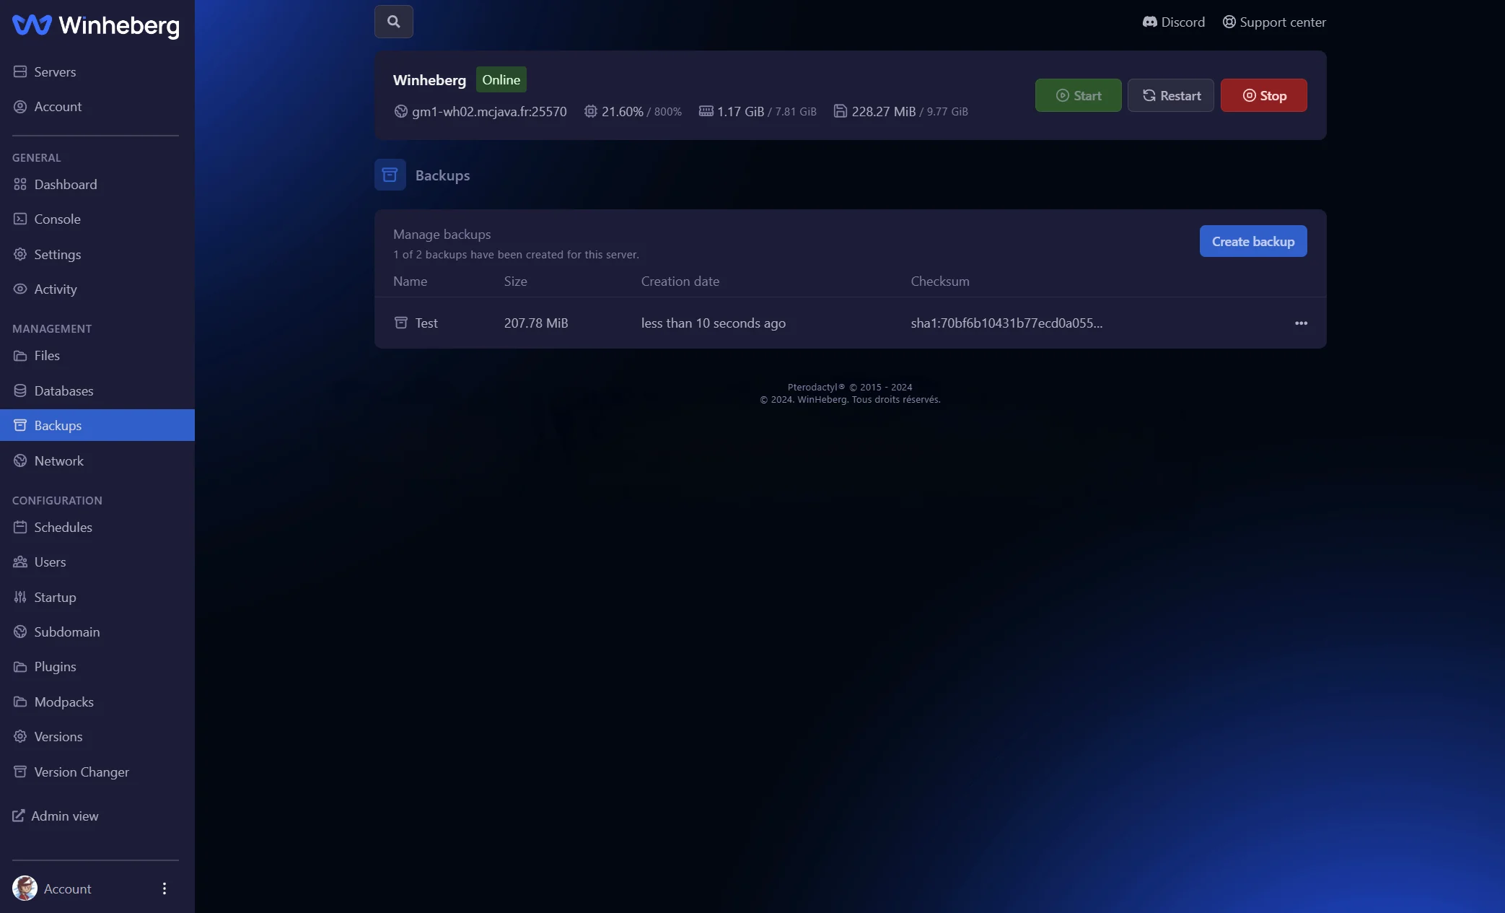This screenshot has width=1505, height=913.
Task: Select Databases in the sidebar
Action: [63, 390]
